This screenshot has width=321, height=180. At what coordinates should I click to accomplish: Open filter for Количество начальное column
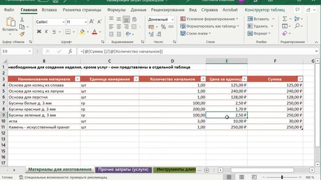203,79
